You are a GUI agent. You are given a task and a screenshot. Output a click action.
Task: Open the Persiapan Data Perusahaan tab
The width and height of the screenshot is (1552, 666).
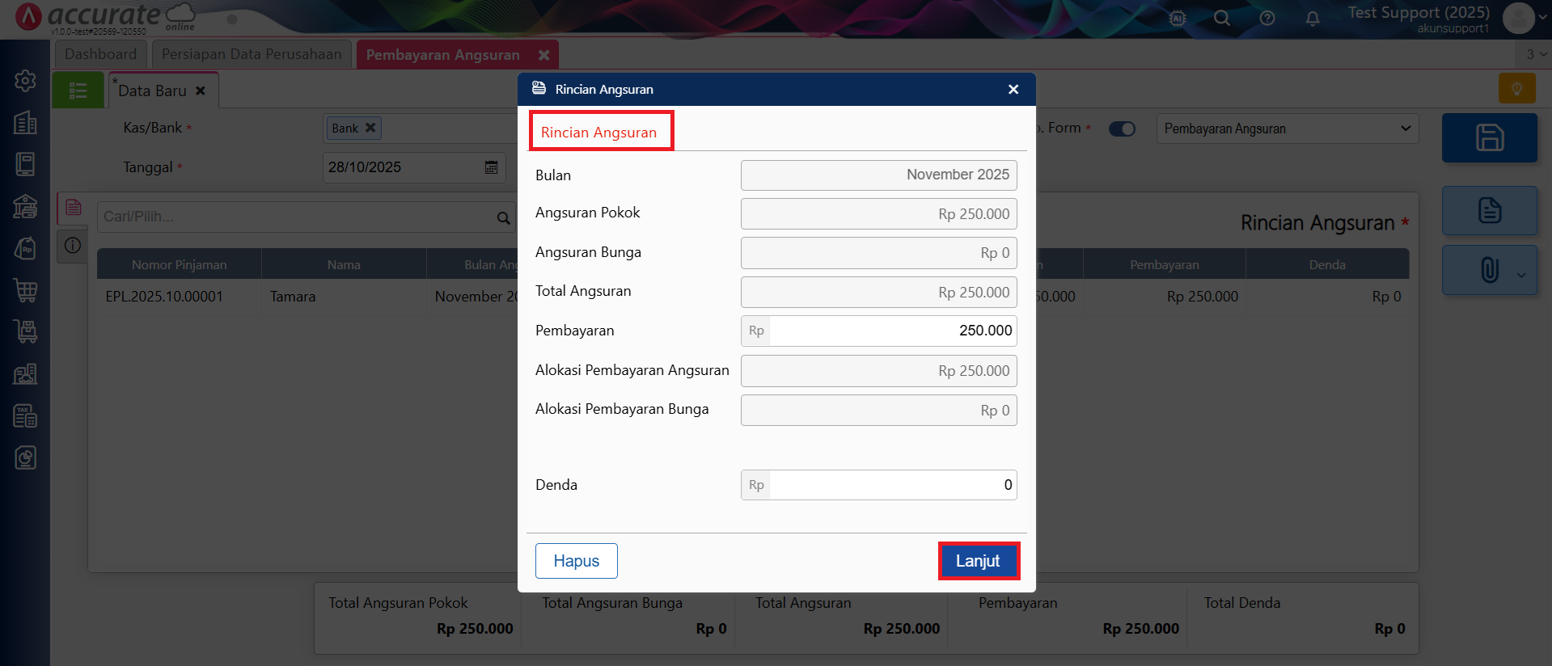[x=252, y=54]
